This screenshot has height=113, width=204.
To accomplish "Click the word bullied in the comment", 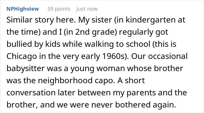I will click(19, 44).
